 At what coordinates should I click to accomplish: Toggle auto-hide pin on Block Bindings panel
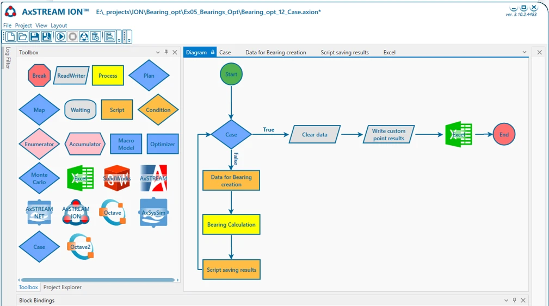click(515, 300)
